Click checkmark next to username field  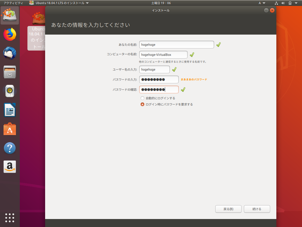pos(174,69)
